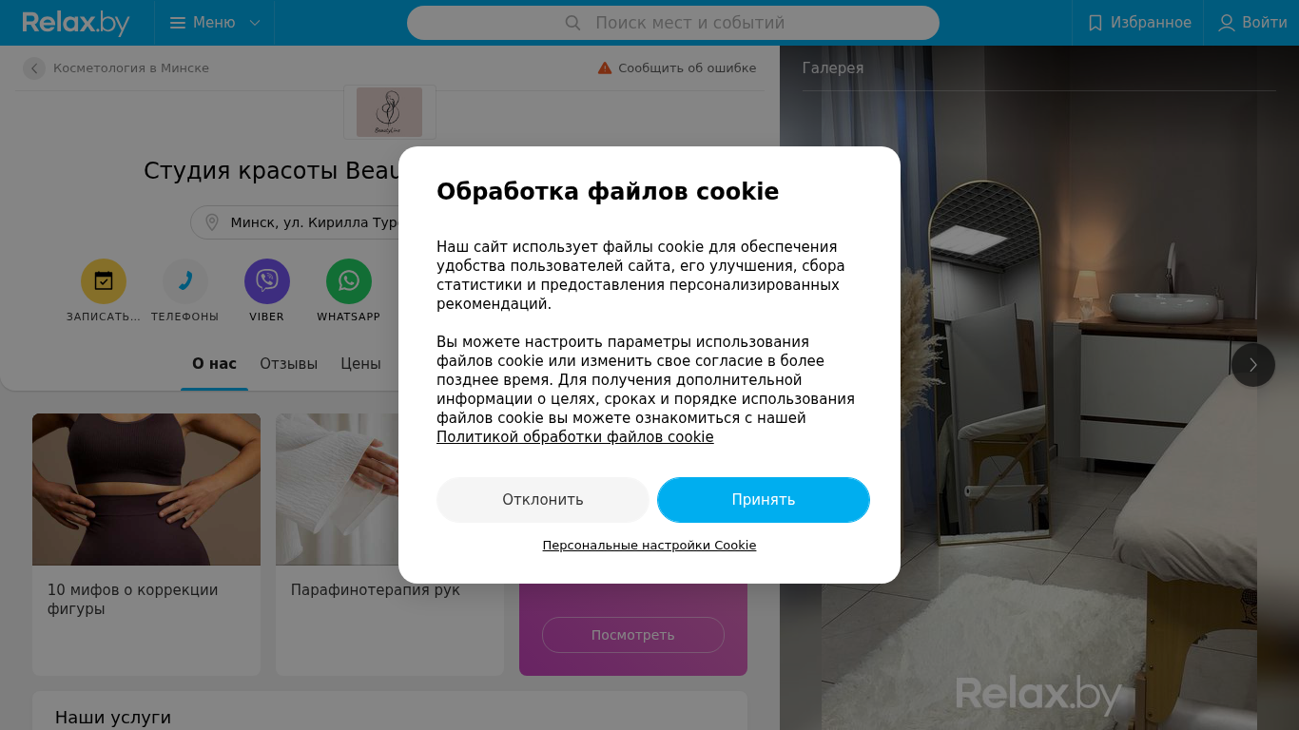The height and width of the screenshot is (730, 1299).
Task: Open the booking calendar icon
Action: tap(104, 281)
